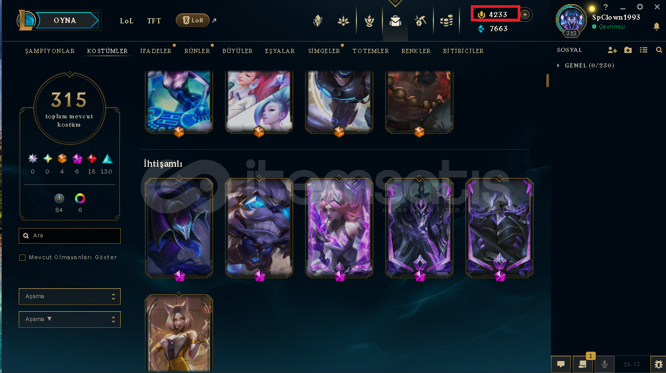Screen dimensions: 666x373
Task: Open the settings gear icon
Action: [640, 7]
